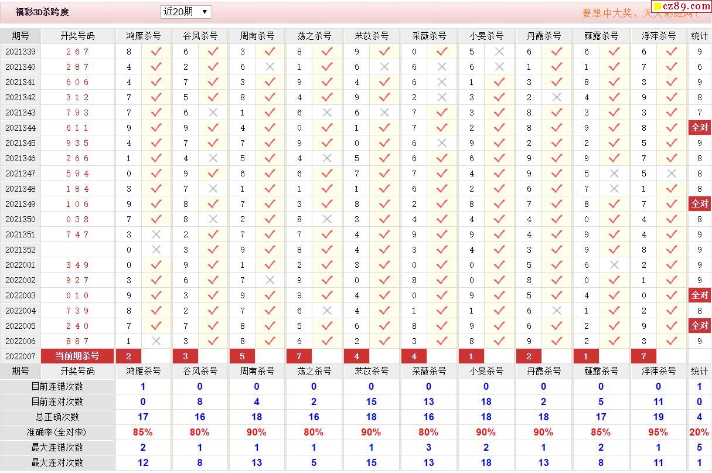
Task: Click the winning numbers 2 6 7 in row 2021339
Action: [77, 52]
